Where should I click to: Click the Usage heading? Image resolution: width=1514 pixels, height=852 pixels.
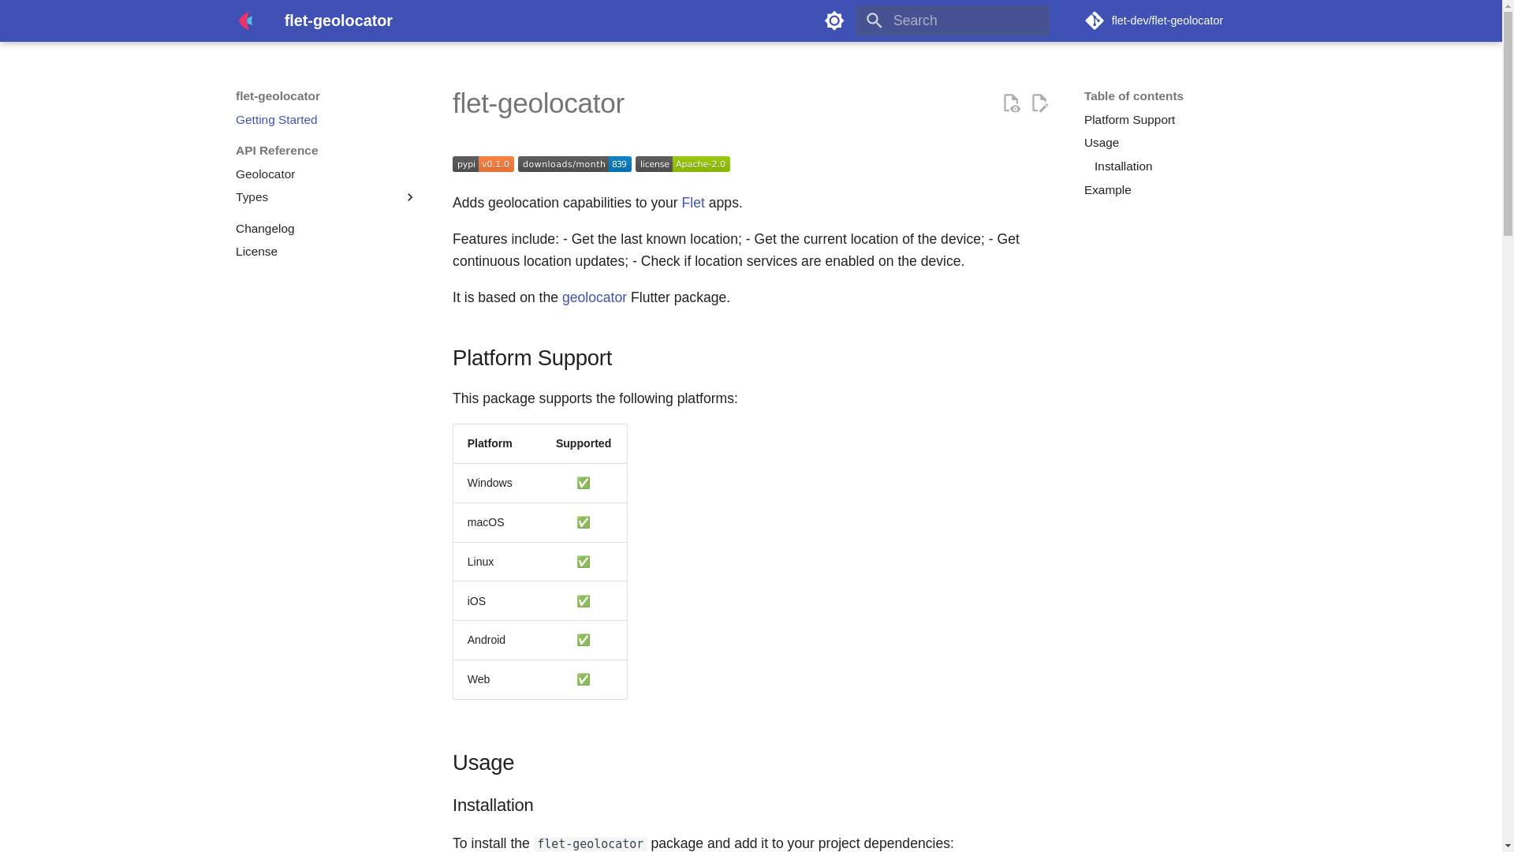[x=483, y=763]
